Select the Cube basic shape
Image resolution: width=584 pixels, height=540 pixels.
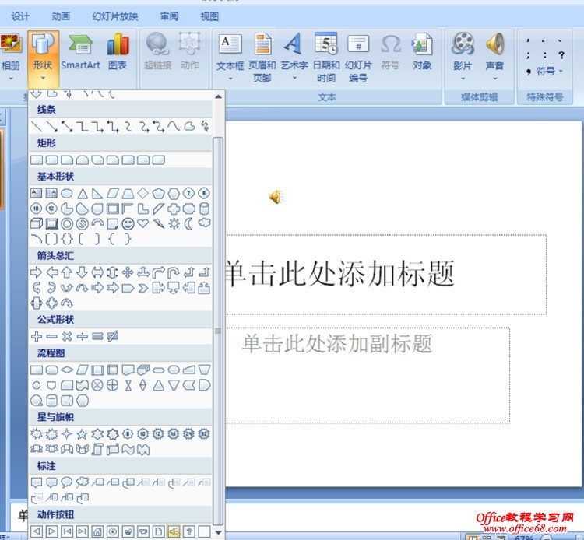pos(36,223)
